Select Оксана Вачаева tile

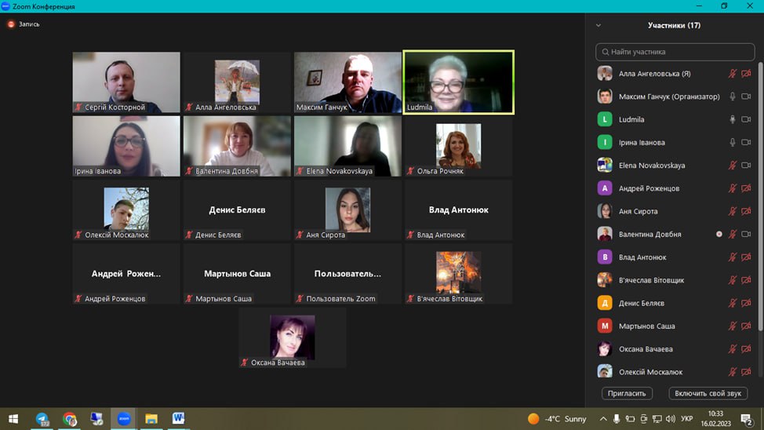(293, 338)
